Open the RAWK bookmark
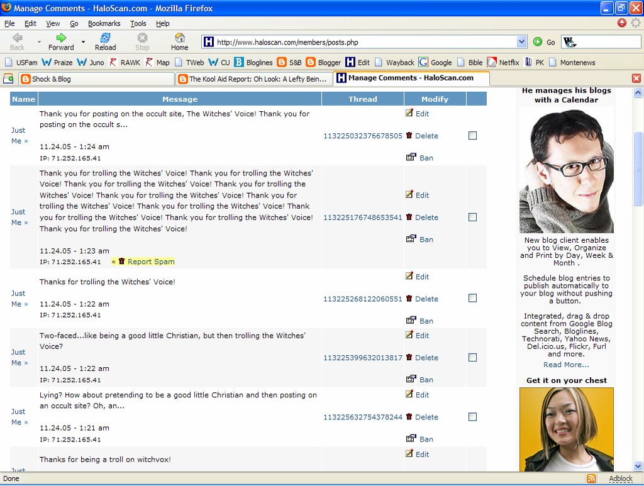 [x=125, y=62]
